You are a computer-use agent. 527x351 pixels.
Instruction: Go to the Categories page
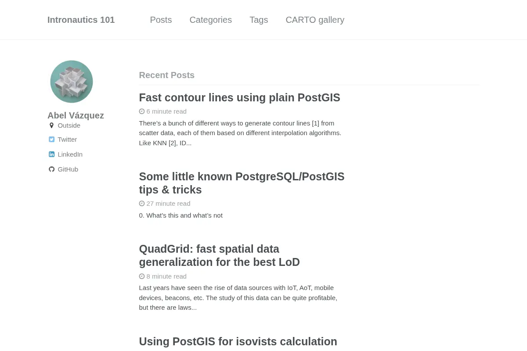point(211,20)
